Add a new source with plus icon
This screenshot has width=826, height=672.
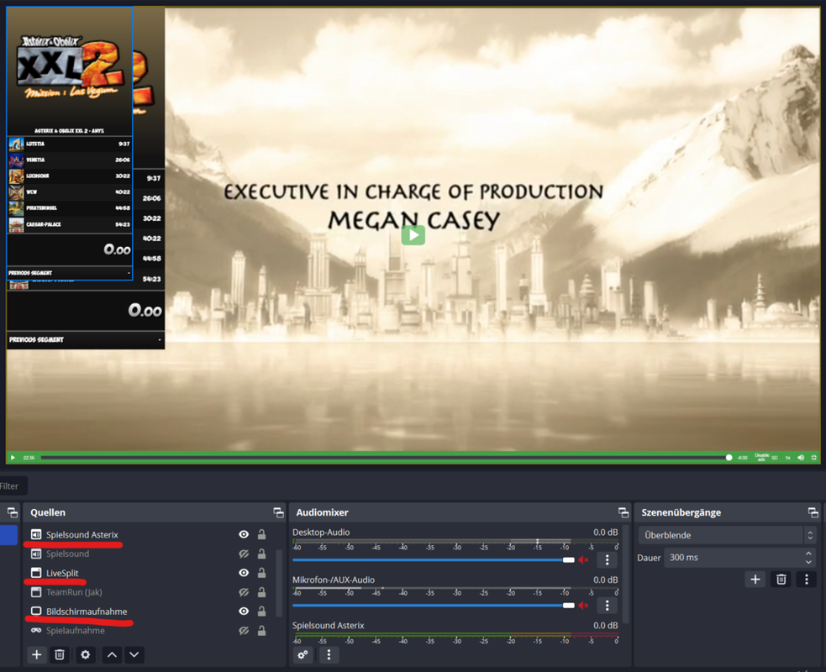click(36, 654)
